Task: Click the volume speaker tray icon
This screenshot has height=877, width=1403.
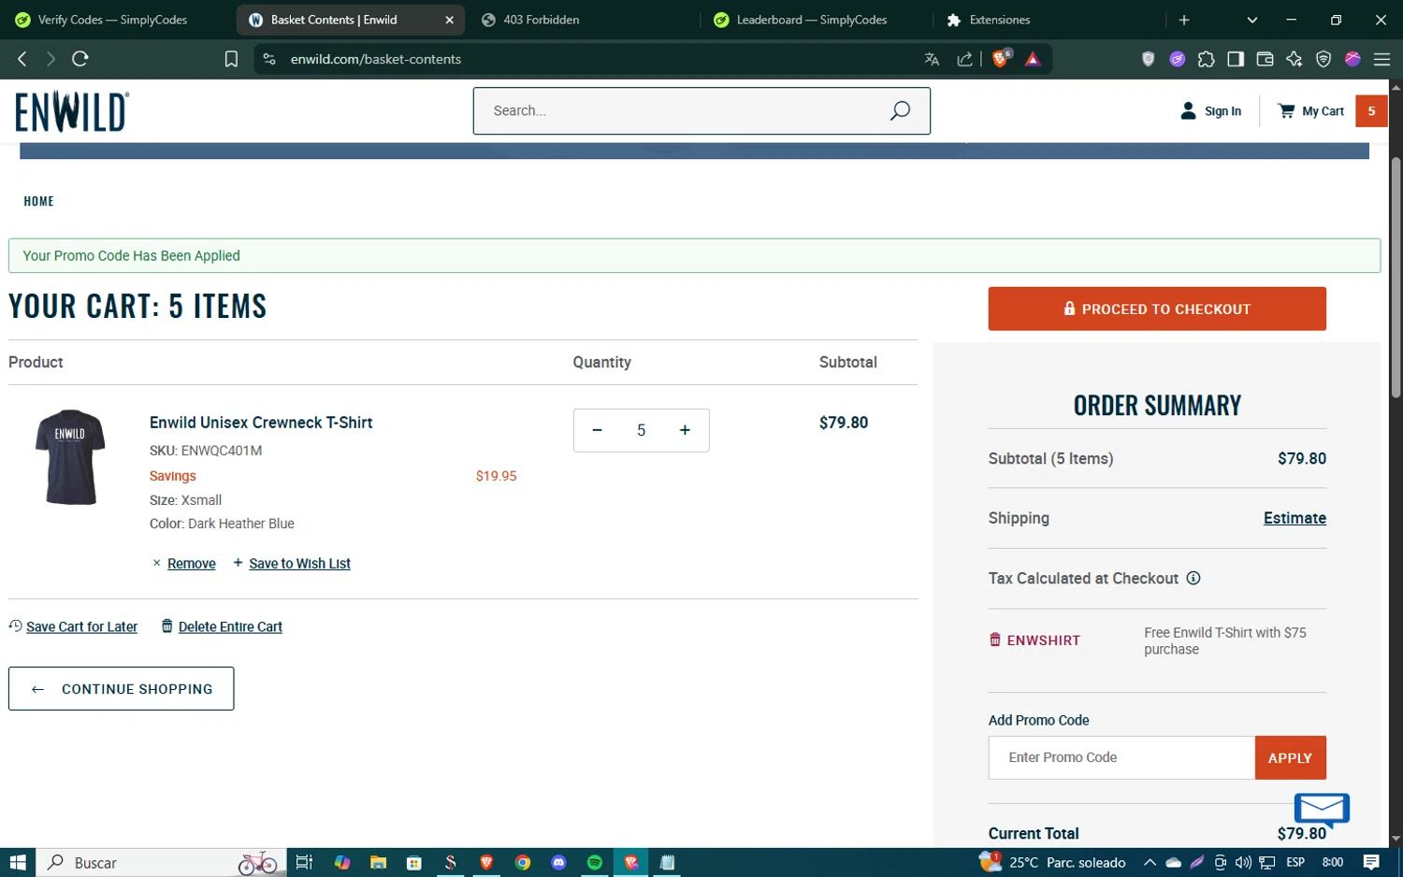Action: [x=1243, y=862]
